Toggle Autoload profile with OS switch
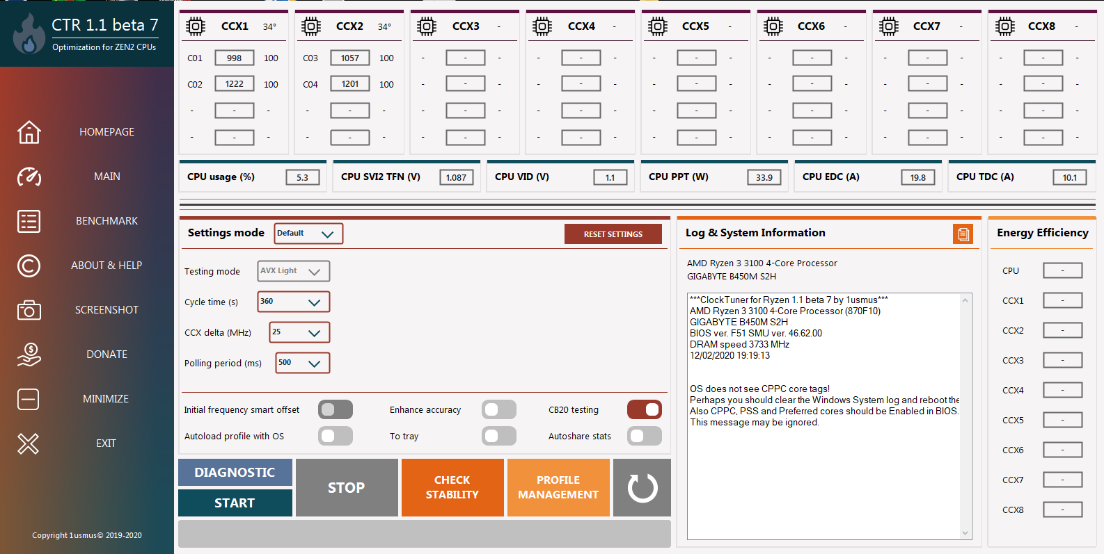 (x=336, y=436)
